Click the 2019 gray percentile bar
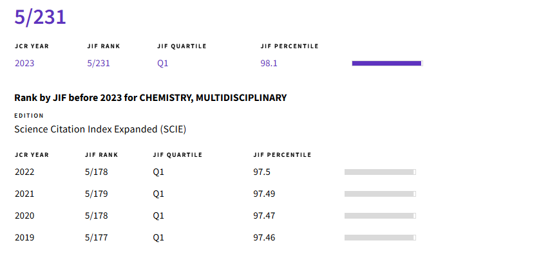Viewport: 541px width, 263px height. [379, 237]
